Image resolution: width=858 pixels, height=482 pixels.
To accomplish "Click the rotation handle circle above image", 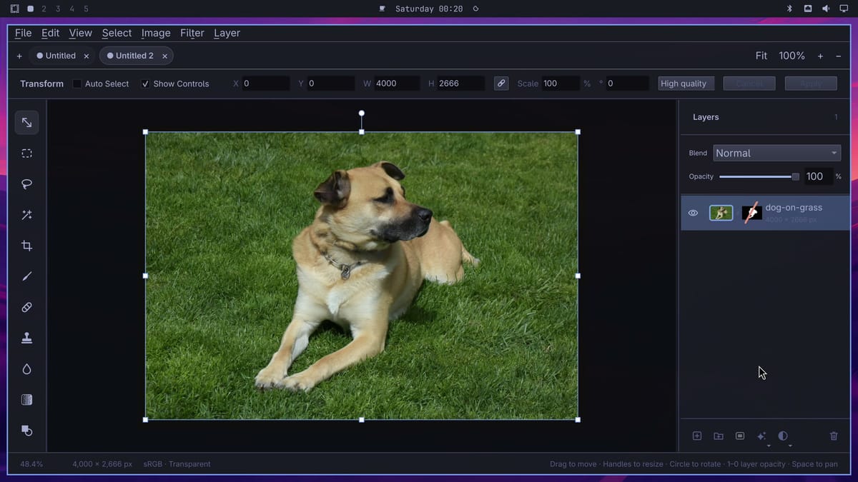I will click(x=362, y=113).
